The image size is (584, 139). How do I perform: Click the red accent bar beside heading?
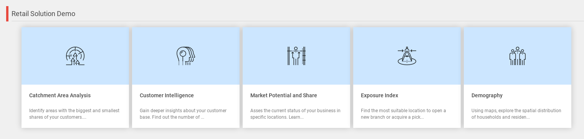click(7, 14)
